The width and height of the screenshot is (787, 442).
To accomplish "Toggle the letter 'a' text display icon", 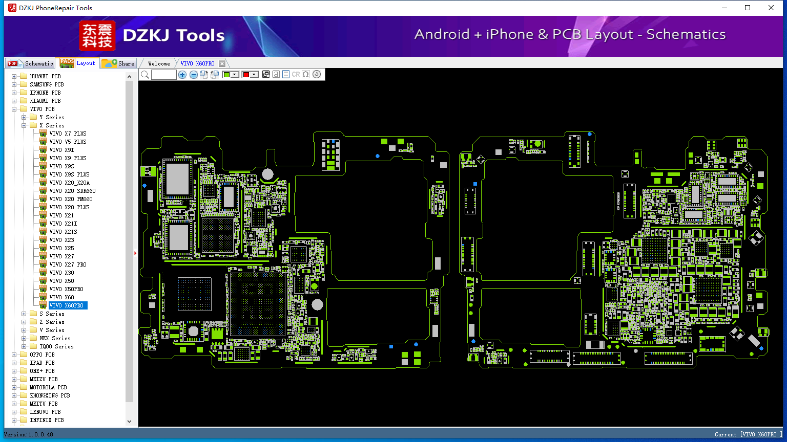I will [x=276, y=74].
